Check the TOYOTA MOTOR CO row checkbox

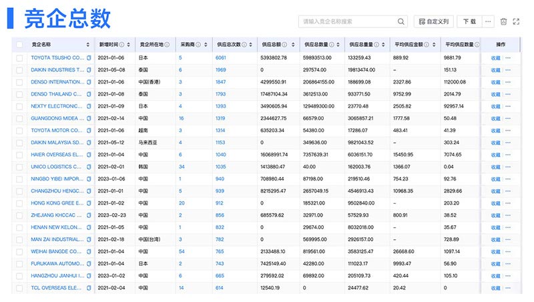[19, 130]
